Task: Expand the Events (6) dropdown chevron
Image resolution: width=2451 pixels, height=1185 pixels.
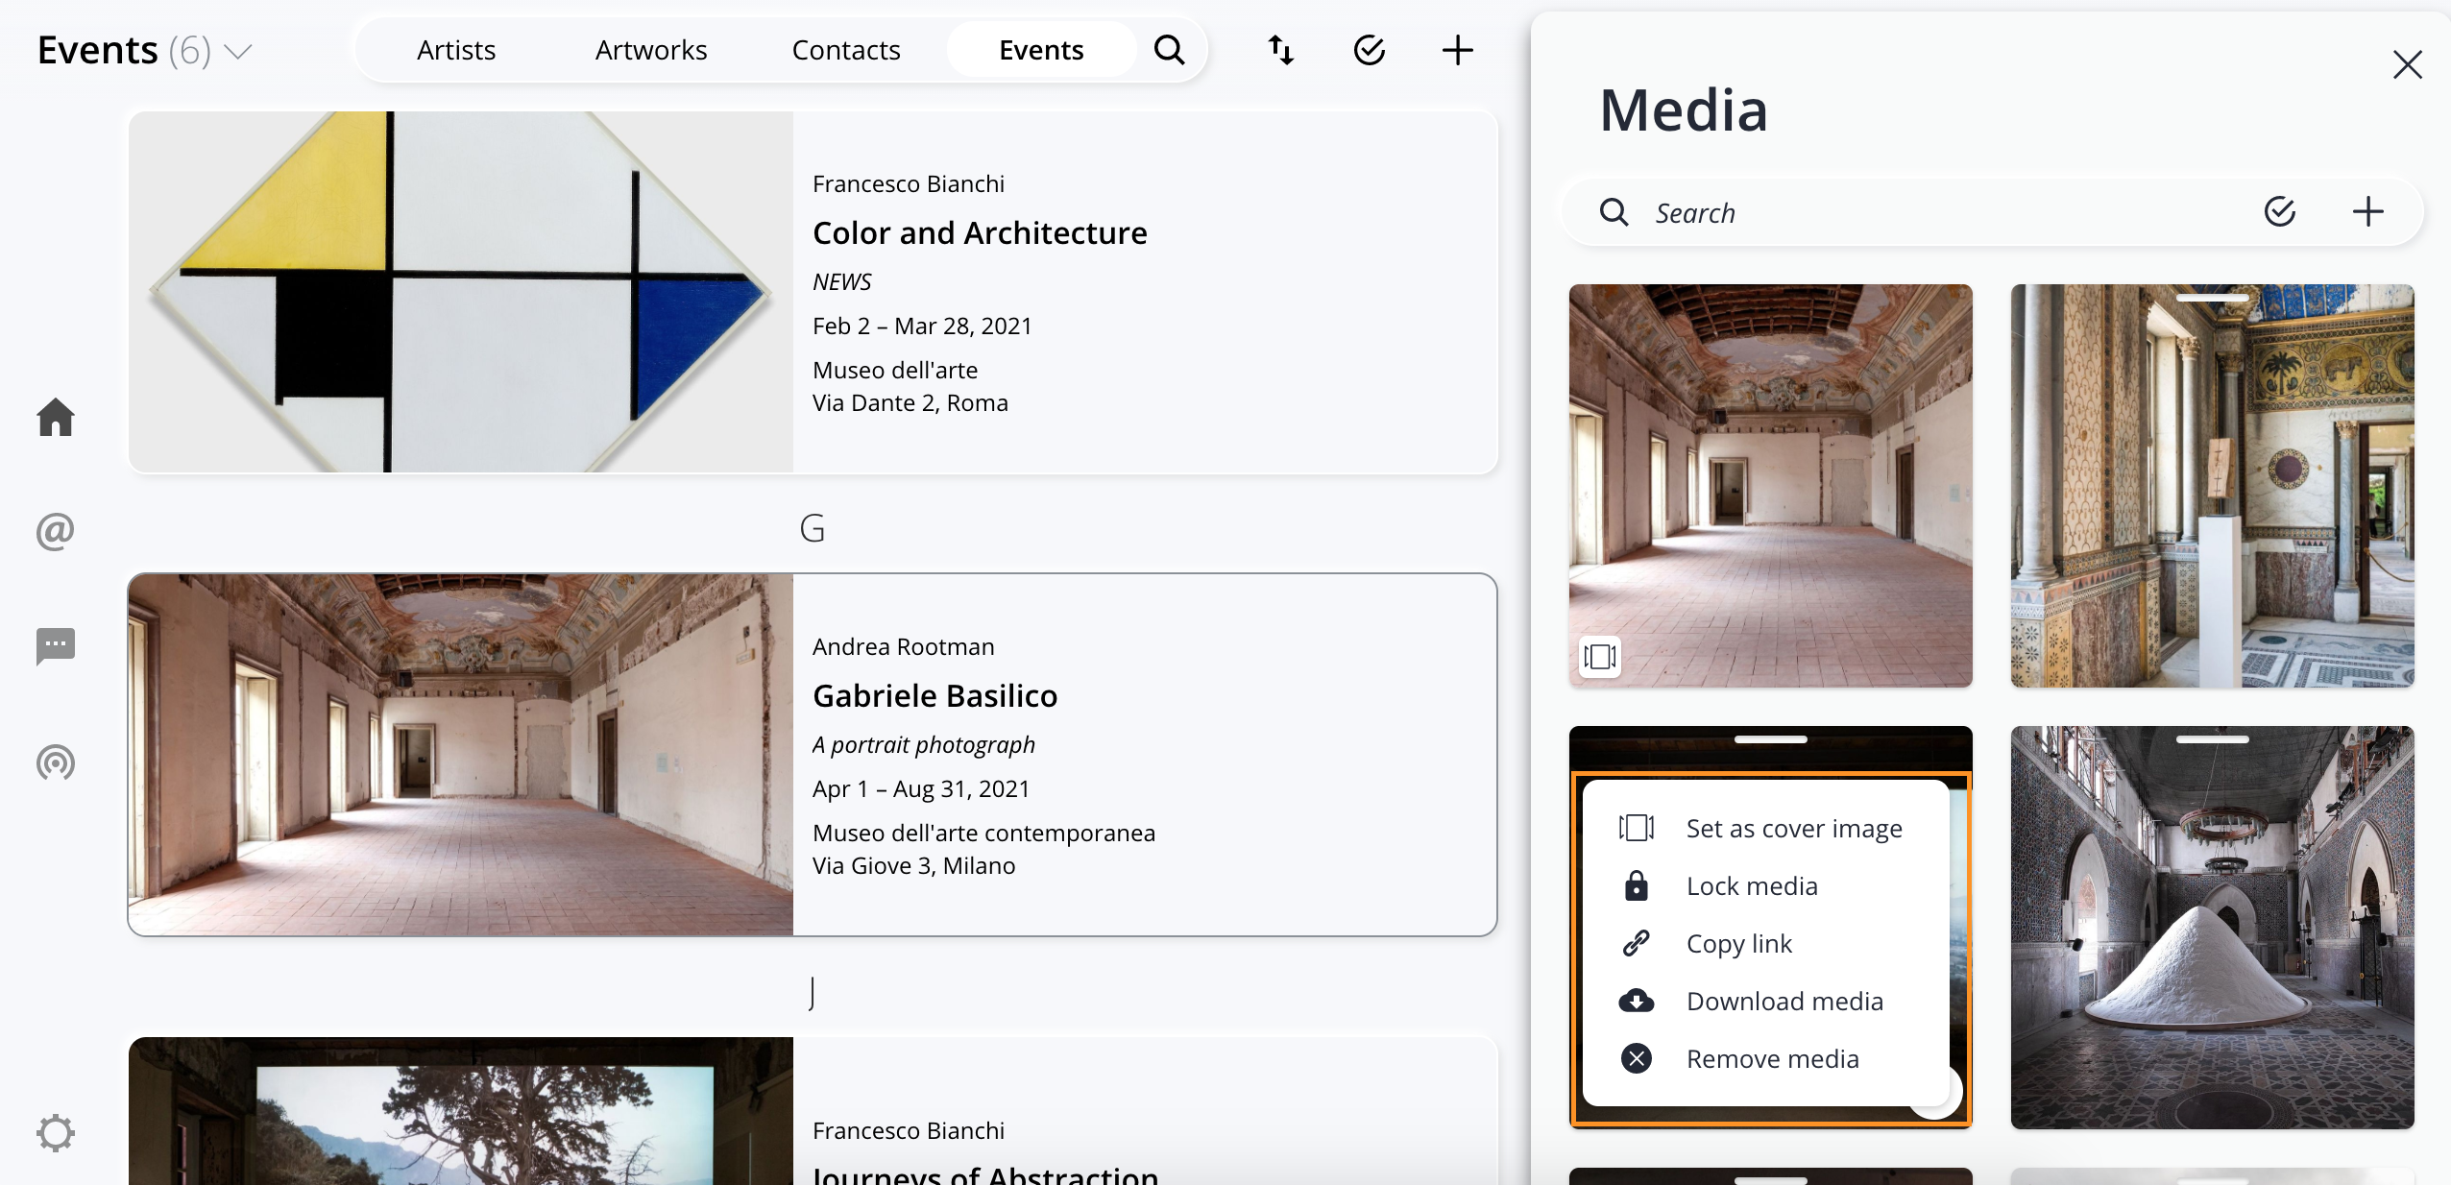Action: click(237, 51)
